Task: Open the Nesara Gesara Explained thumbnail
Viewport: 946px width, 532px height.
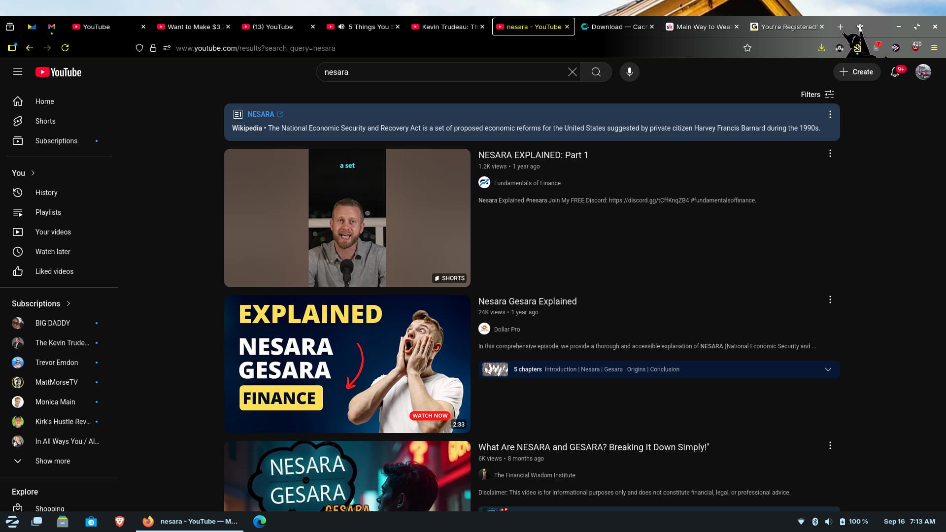Action: [x=347, y=364]
